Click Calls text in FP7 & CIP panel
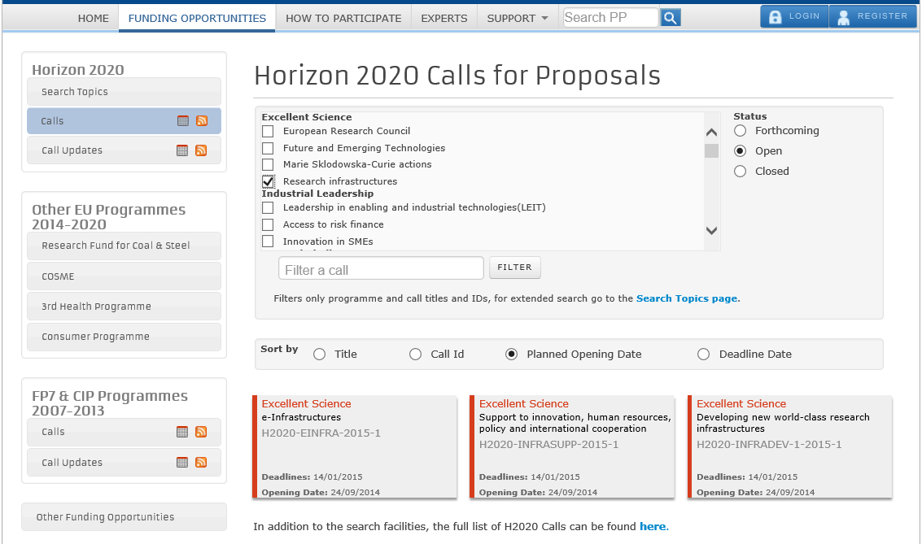Image resolution: width=922 pixels, height=544 pixels. pos(53,432)
